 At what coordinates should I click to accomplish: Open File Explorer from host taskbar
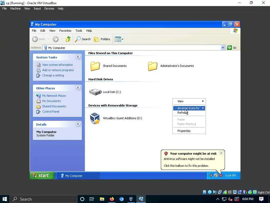pyautogui.click(x=102, y=199)
